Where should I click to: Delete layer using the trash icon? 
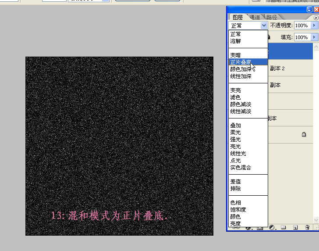coord(307,227)
